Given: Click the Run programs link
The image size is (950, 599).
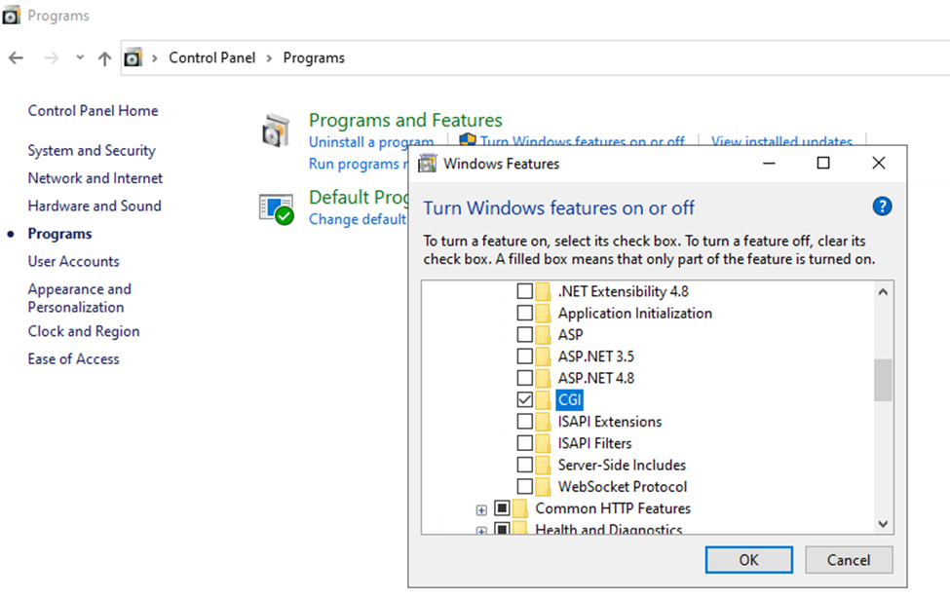Looking at the screenshot, I should 358,164.
